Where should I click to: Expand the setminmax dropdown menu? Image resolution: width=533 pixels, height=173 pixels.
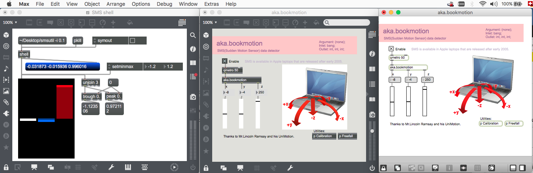[110, 67]
